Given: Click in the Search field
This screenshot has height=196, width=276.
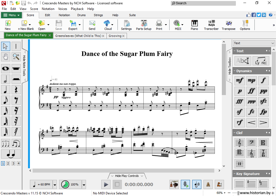Looking at the screenshot, I should pyautogui.click(x=203, y=3).
